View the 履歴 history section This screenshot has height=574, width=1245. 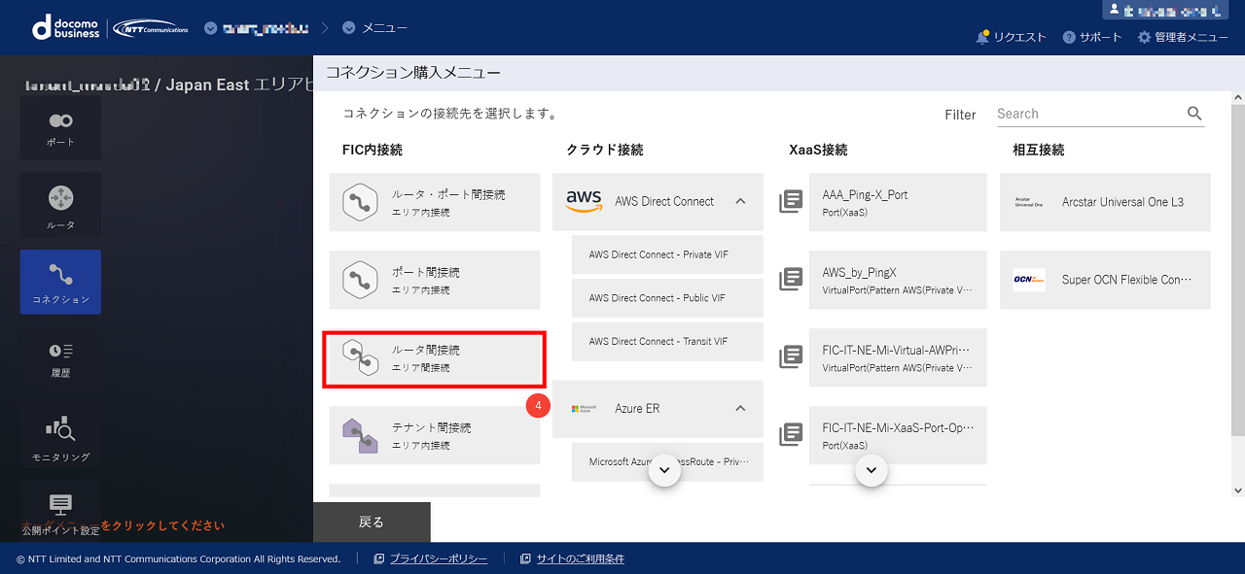60,359
